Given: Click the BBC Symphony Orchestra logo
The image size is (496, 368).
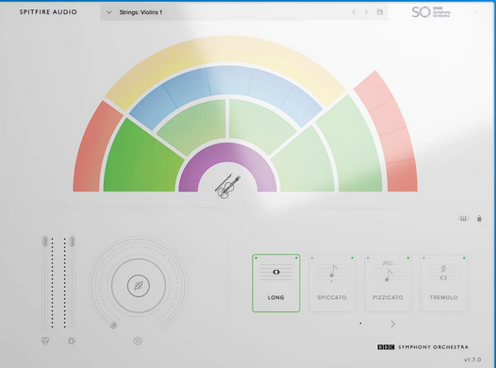Looking at the screenshot, I should tap(422, 347).
